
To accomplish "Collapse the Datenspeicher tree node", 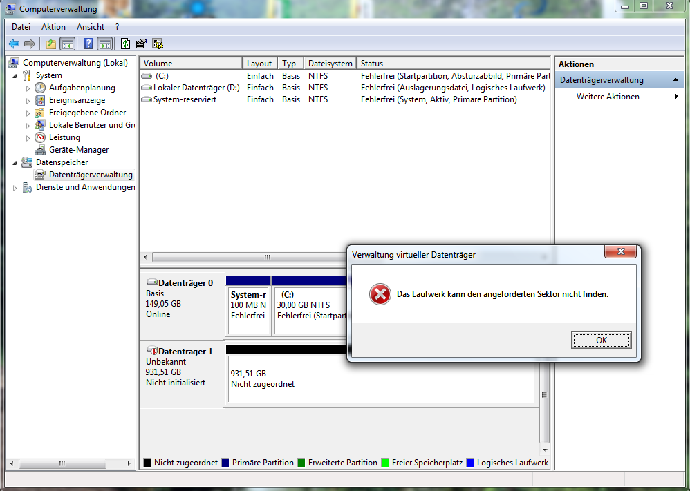I will point(15,162).
